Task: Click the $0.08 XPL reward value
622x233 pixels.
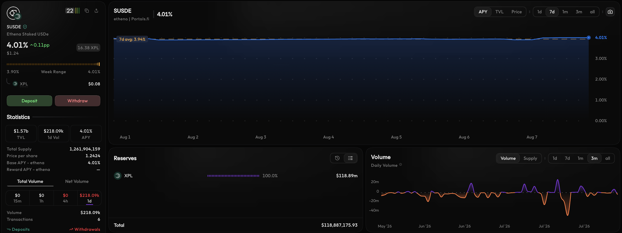Action: coord(94,84)
